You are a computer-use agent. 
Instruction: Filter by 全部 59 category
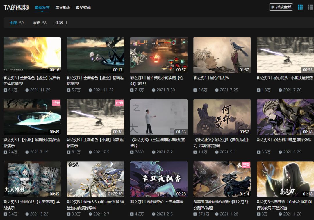pyautogui.click(x=17, y=23)
